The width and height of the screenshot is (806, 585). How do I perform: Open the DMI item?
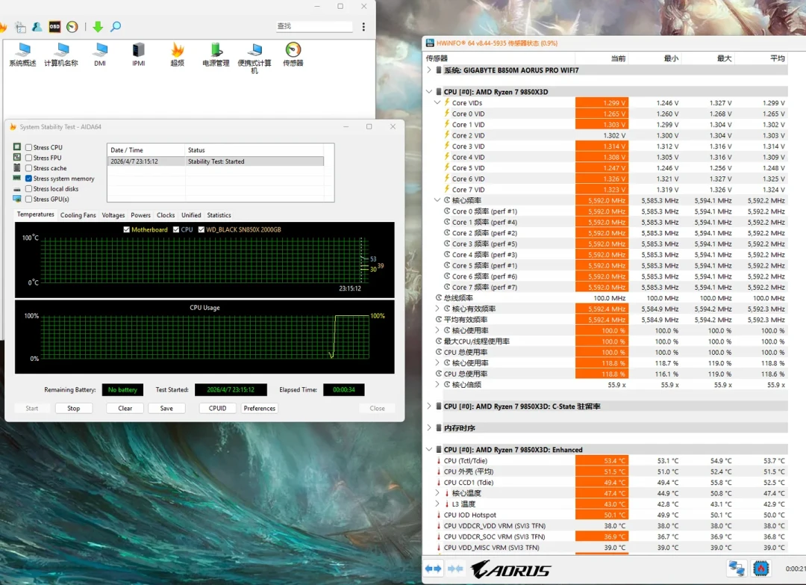point(100,55)
